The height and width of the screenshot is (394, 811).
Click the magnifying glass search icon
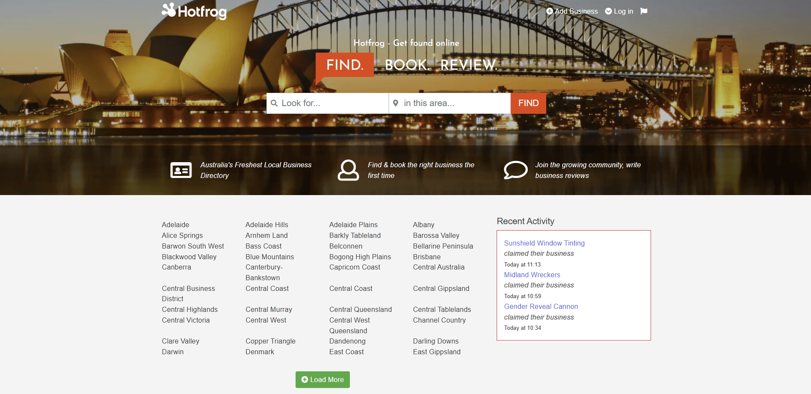point(274,103)
